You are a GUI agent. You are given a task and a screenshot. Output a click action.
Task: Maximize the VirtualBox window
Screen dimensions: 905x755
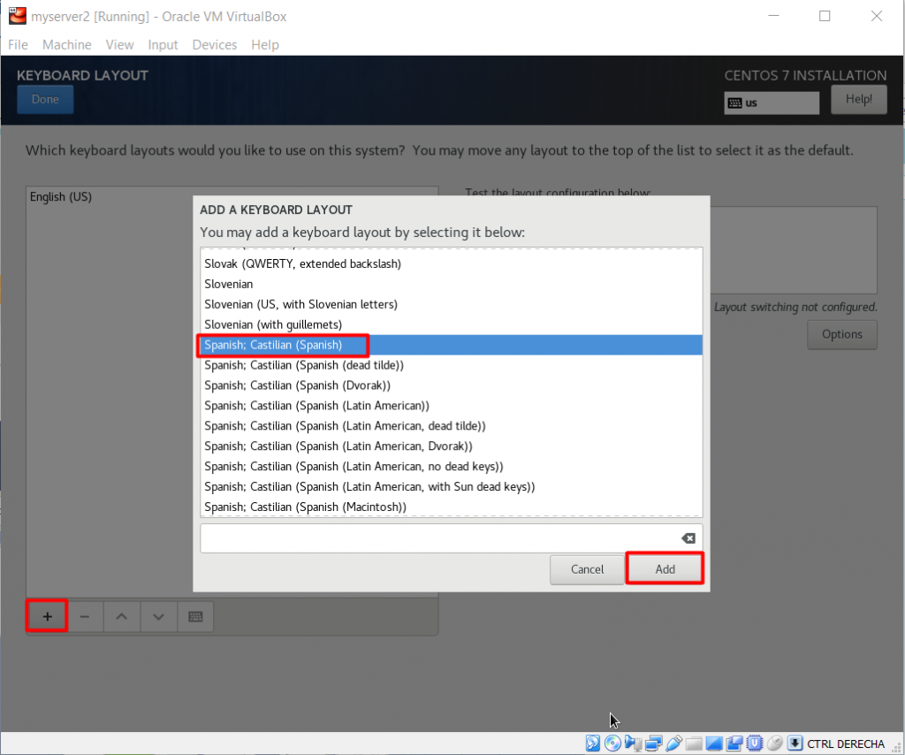click(825, 16)
